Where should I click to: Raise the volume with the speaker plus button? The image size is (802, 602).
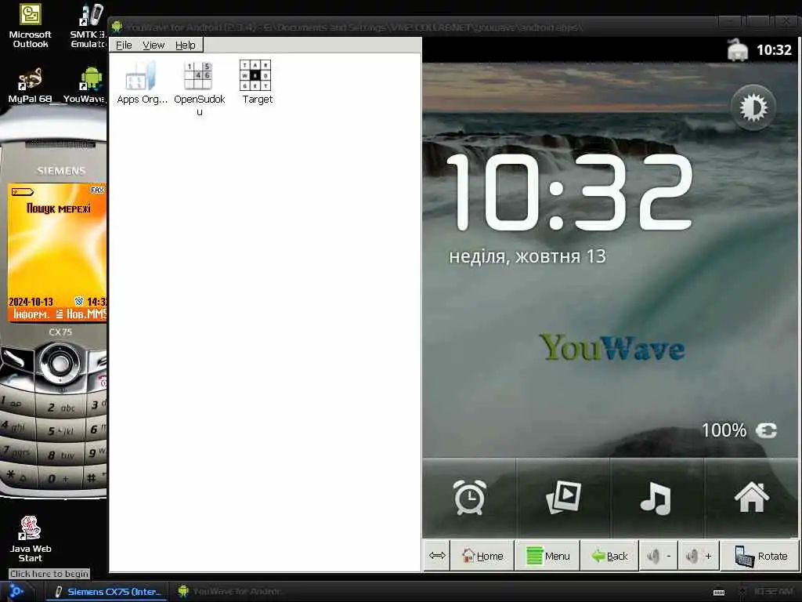699,556
